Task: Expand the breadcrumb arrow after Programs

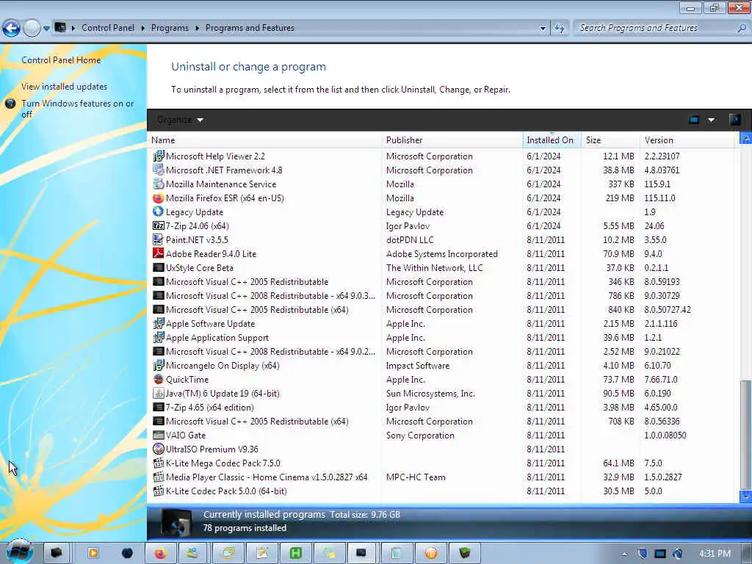Action: (197, 29)
